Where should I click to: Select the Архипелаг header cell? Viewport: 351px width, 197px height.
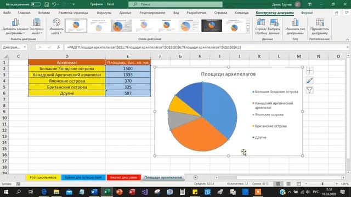coord(67,62)
